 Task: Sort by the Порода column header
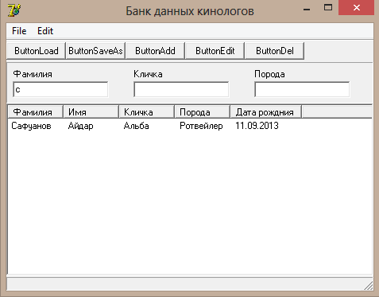click(202, 112)
